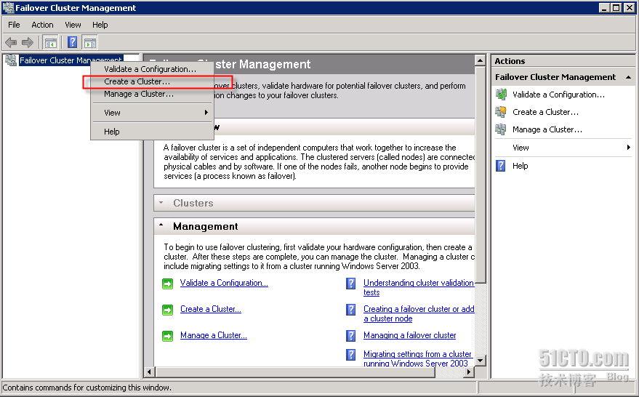The image size is (639, 397).
Task: Click the Forward arrow toolbar icon
Action: click(28, 42)
